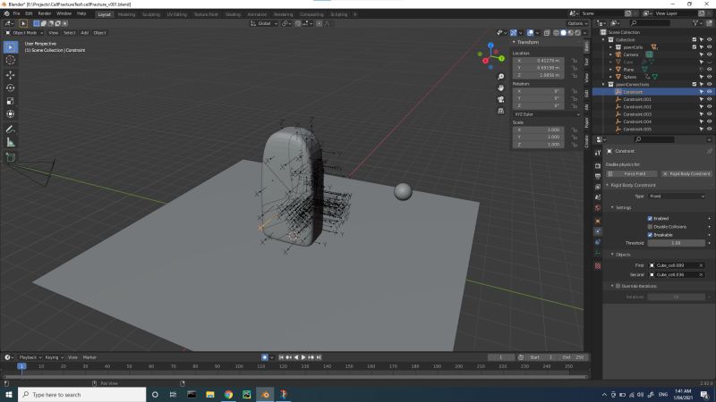Open the File menu
The height and width of the screenshot is (402, 716).
(16, 13)
